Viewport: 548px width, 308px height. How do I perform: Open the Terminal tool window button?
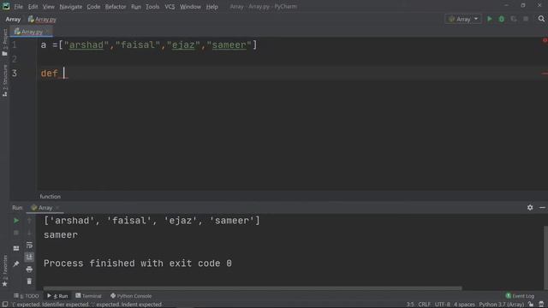tap(88, 296)
